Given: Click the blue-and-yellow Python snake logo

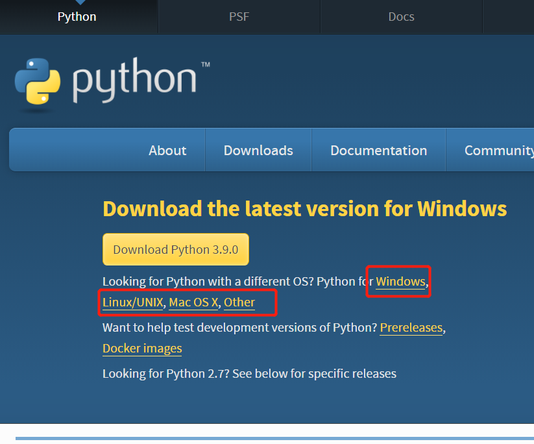Looking at the screenshot, I should (x=38, y=81).
